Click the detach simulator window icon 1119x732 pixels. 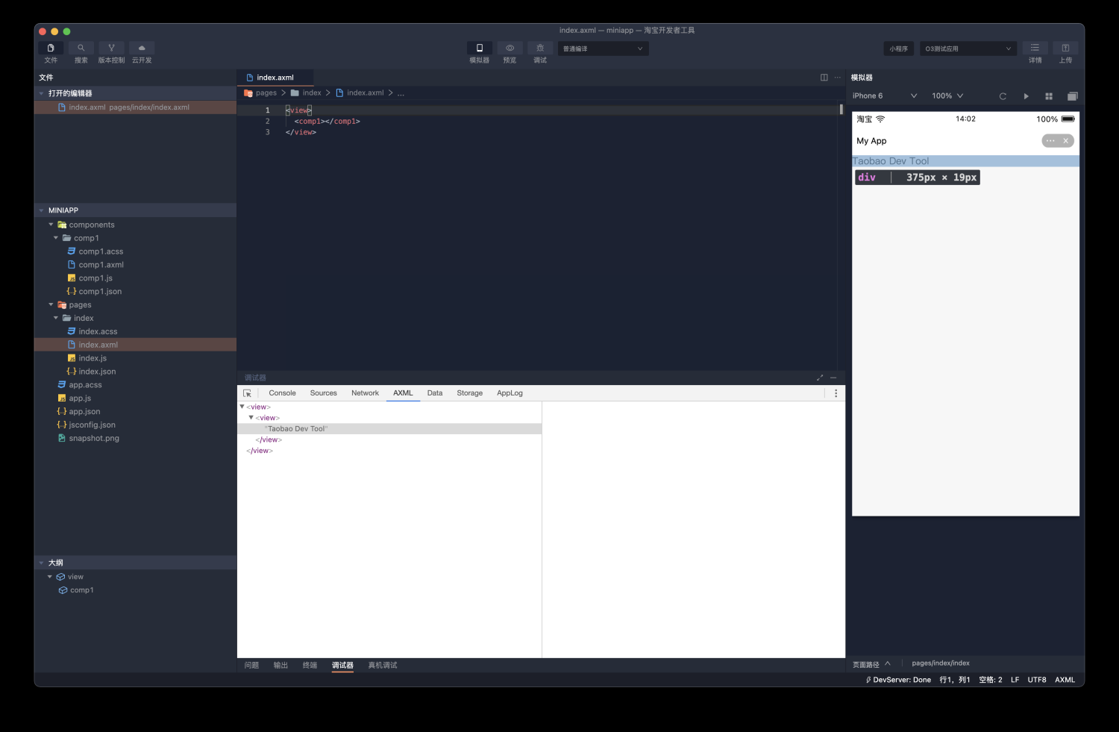coord(1072,96)
